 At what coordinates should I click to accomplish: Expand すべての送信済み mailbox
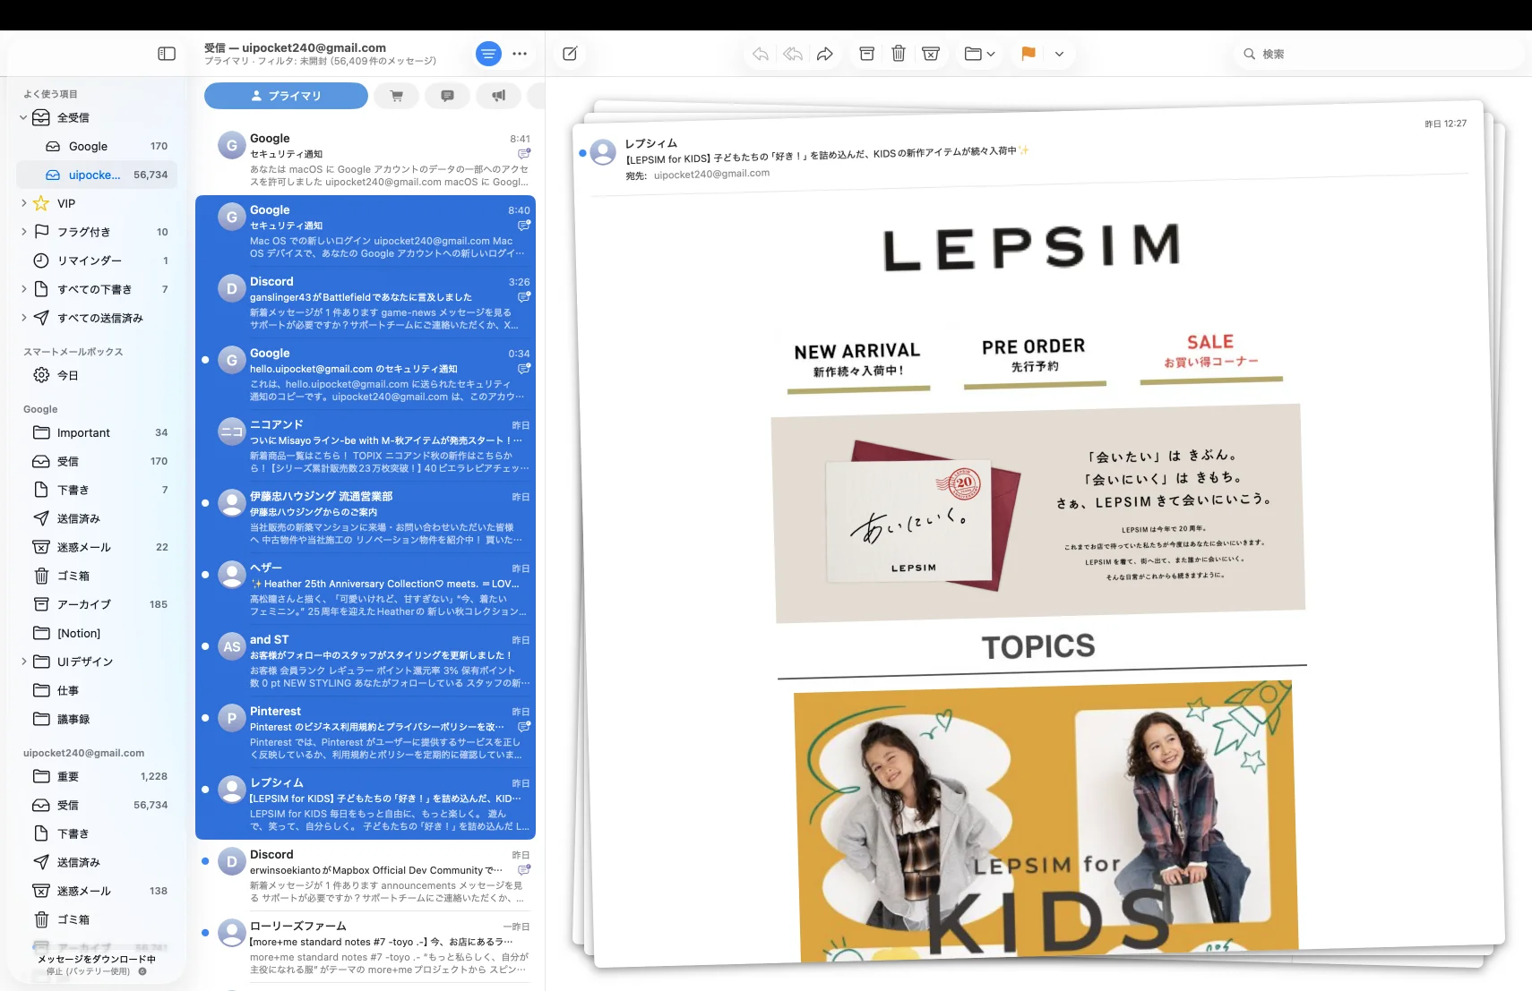pyautogui.click(x=23, y=318)
